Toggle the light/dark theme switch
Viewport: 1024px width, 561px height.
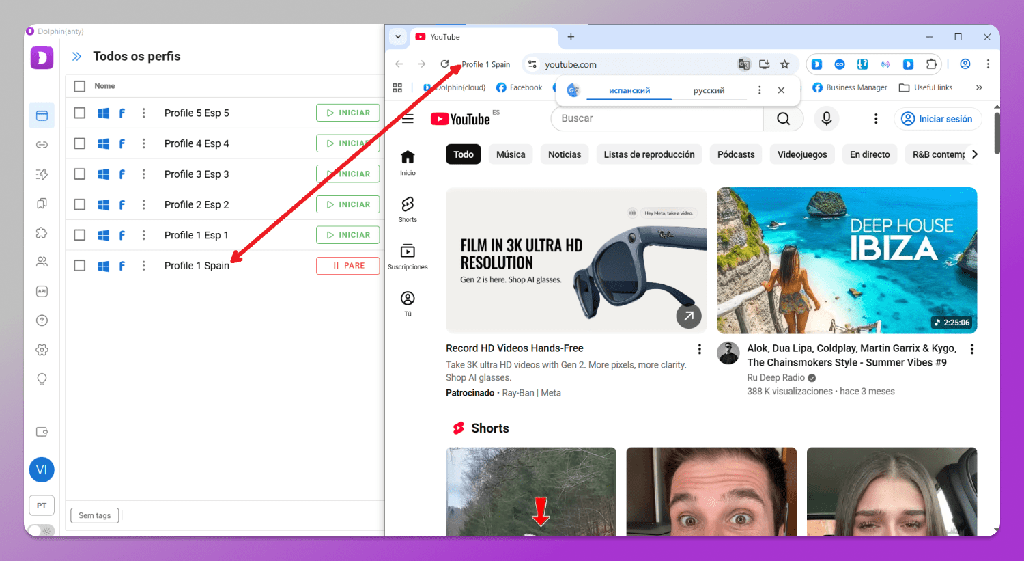click(x=42, y=530)
